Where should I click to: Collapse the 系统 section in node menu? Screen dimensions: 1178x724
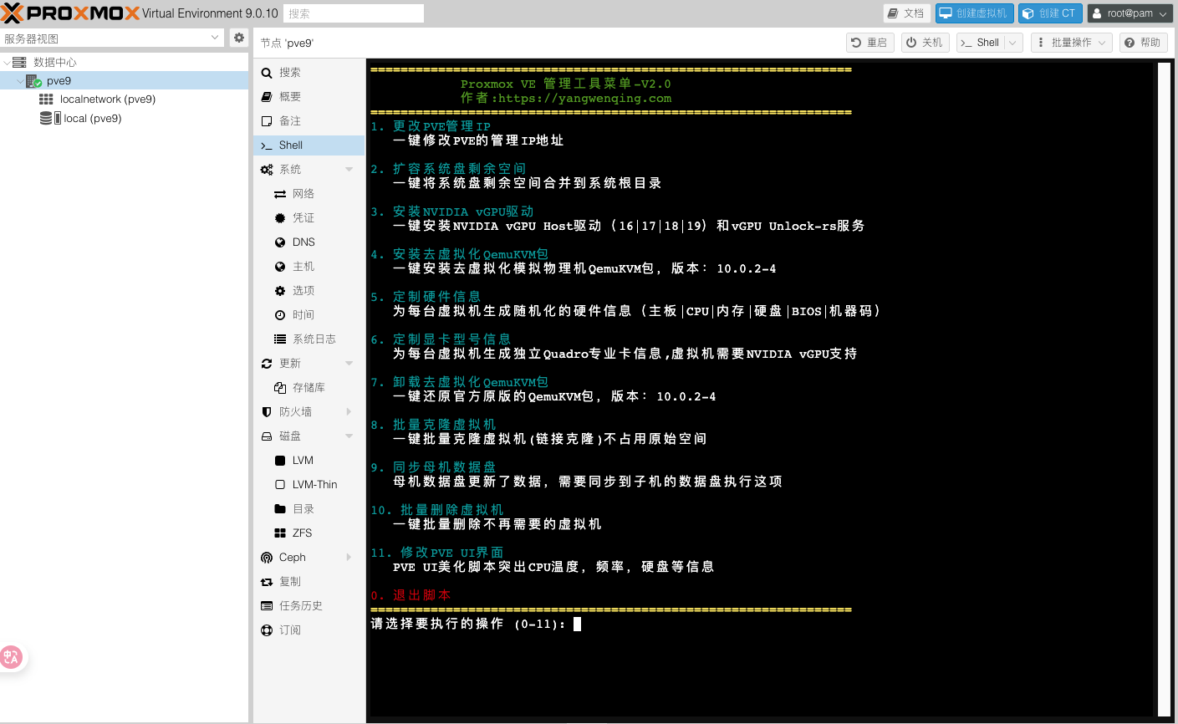(x=349, y=170)
